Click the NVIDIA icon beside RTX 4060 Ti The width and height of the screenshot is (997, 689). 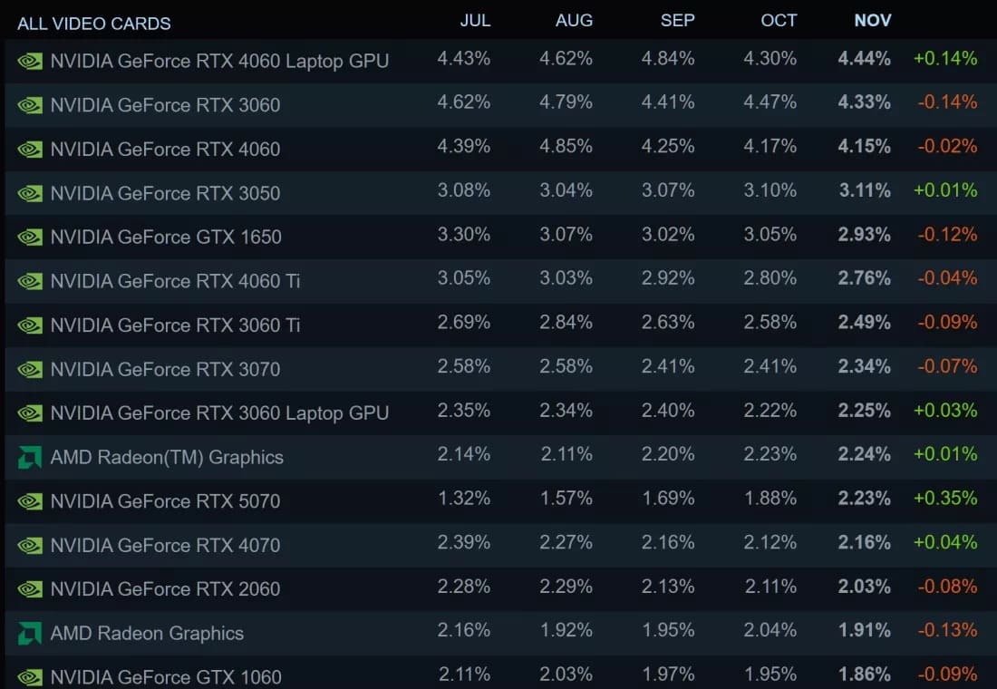tap(30, 281)
